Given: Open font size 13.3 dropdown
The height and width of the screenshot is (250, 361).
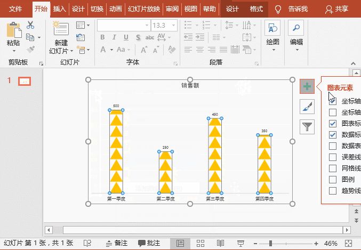Looking at the screenshot, I should 174,25.
